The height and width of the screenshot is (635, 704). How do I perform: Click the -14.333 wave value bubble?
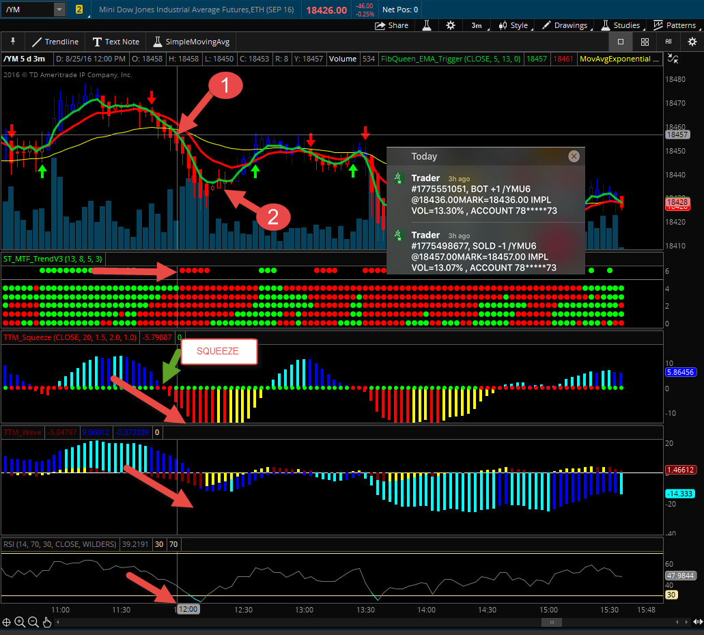[679, 494]
